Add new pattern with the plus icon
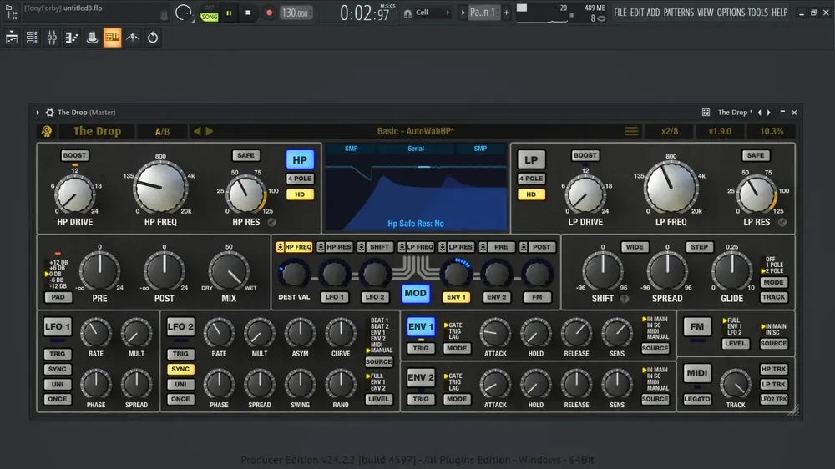This screenshot has width=835, height=469. click(507, 13)
